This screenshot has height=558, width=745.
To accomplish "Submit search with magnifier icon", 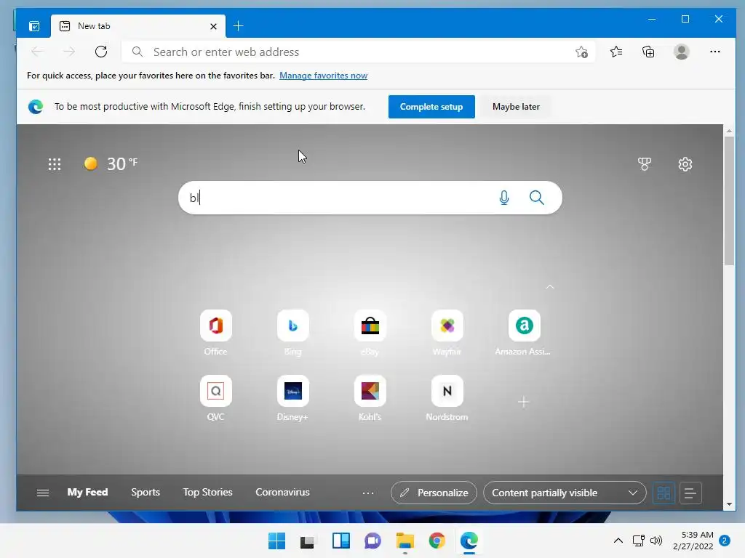I will click(536, 198).
